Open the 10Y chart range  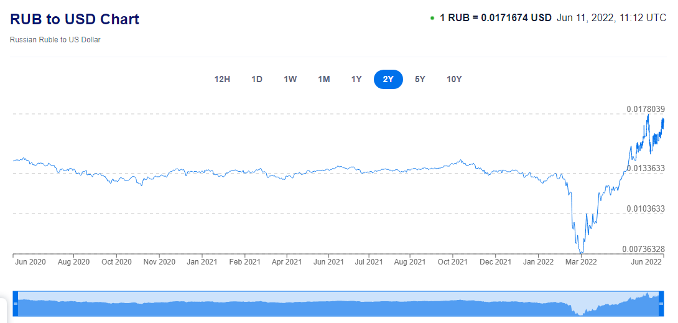tap(454, 79)
